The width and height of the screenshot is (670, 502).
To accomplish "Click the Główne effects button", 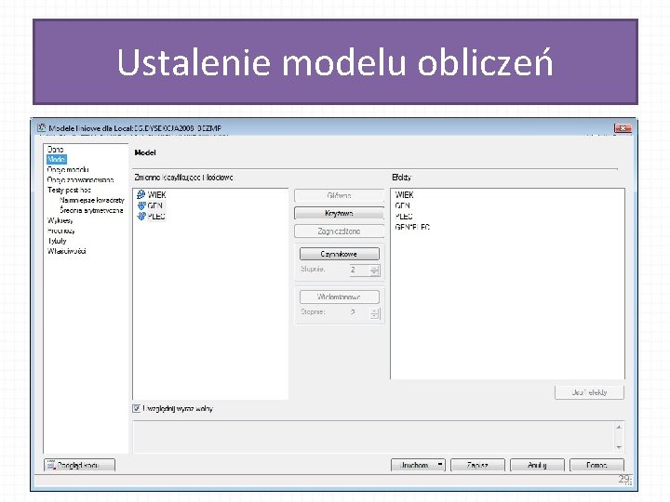I will (x=340, y=195).
